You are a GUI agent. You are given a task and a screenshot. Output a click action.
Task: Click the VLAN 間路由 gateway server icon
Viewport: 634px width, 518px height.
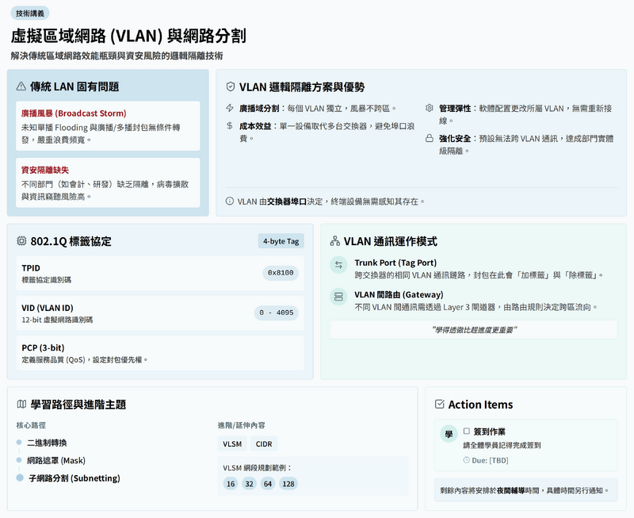coord(338,297)
